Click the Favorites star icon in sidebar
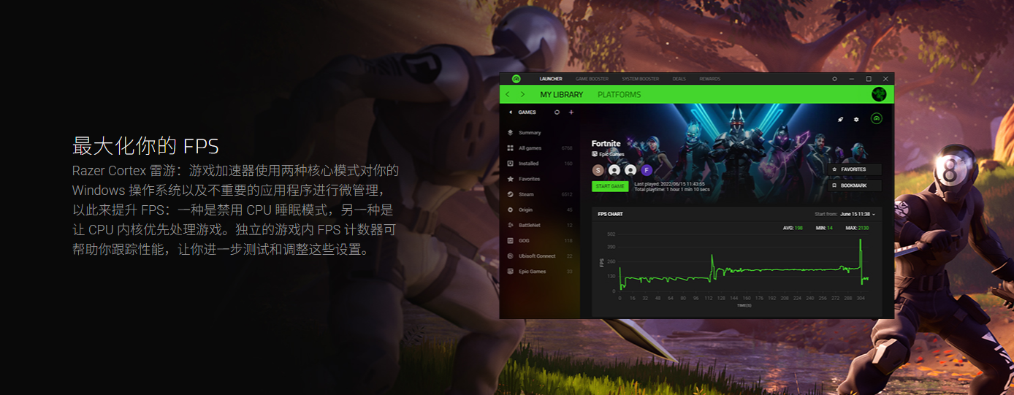The image size is (1014, 395). [x=510, y=179]
